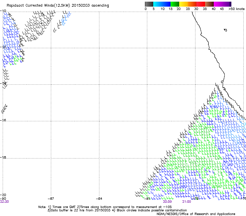This screenshot has height=216, width=246.
Task: Click the red 30-35 knots color band
Action: (x=201, y=4)
